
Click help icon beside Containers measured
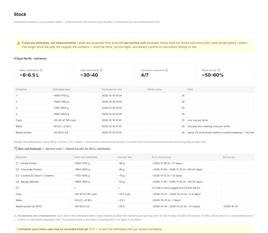click(166, 70)
